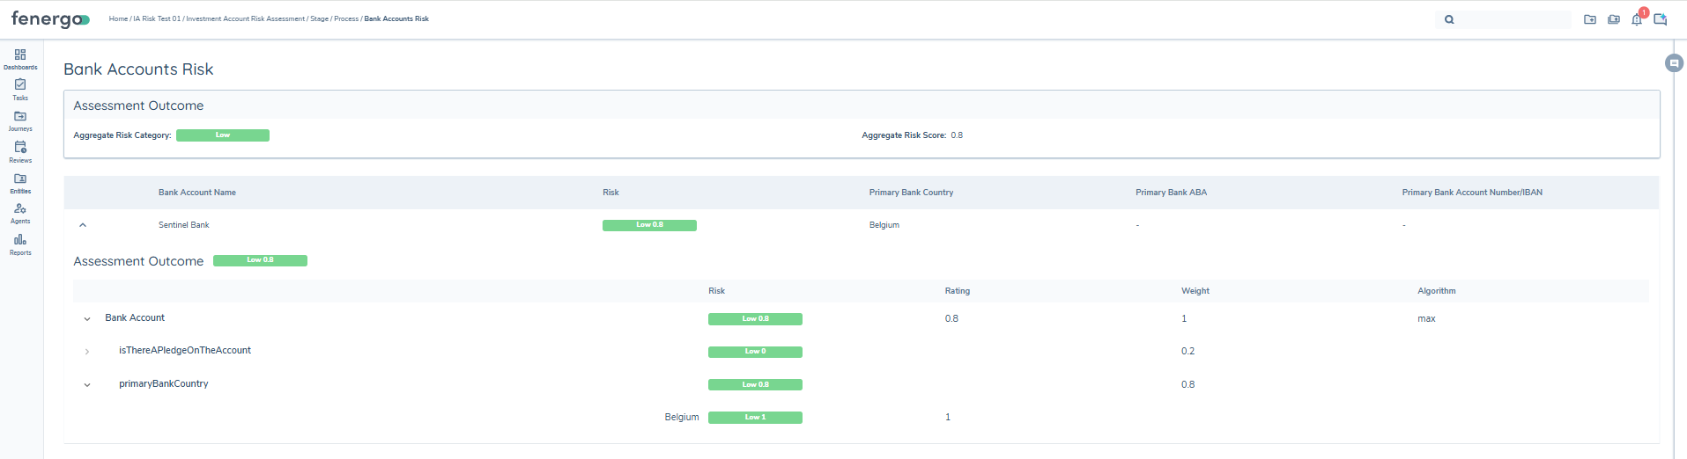Viewport: 1687px width, 459px height.
Task: Collapse the Bank Account risk row
Action: (x=87, y=319)
